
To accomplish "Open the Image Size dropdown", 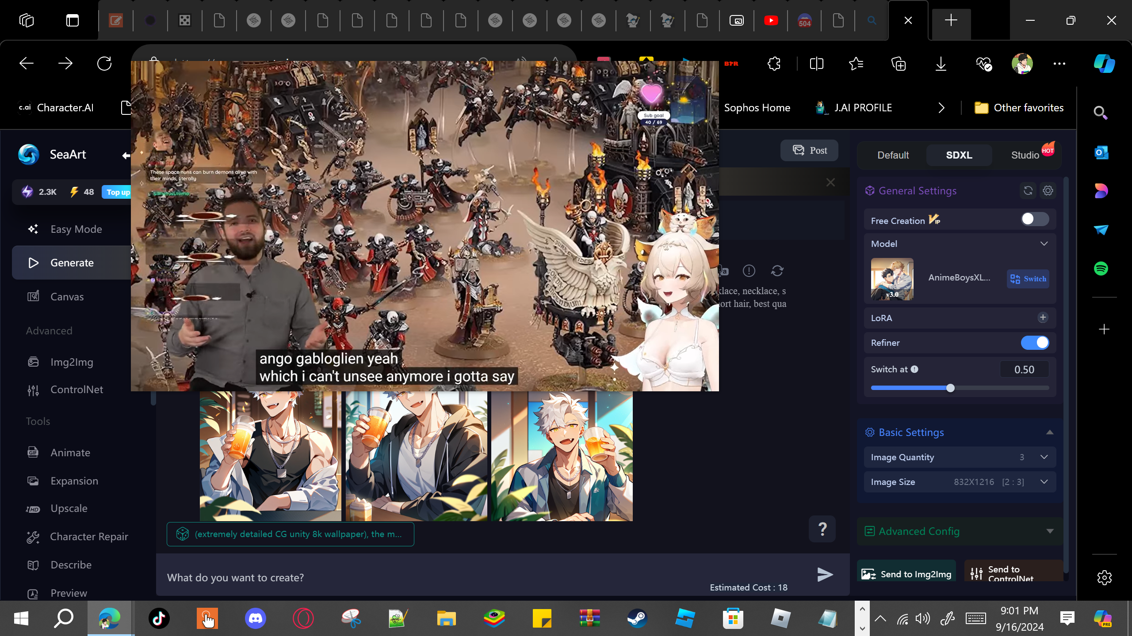I will point(960,482).
